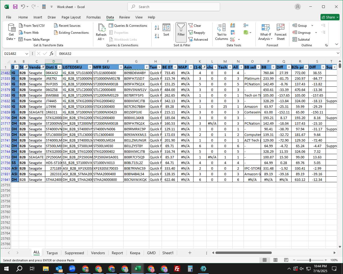The width and height of the screenshot is (343, 274).
Task: Open the Sort dialog
Action: [x=166, y=30]
